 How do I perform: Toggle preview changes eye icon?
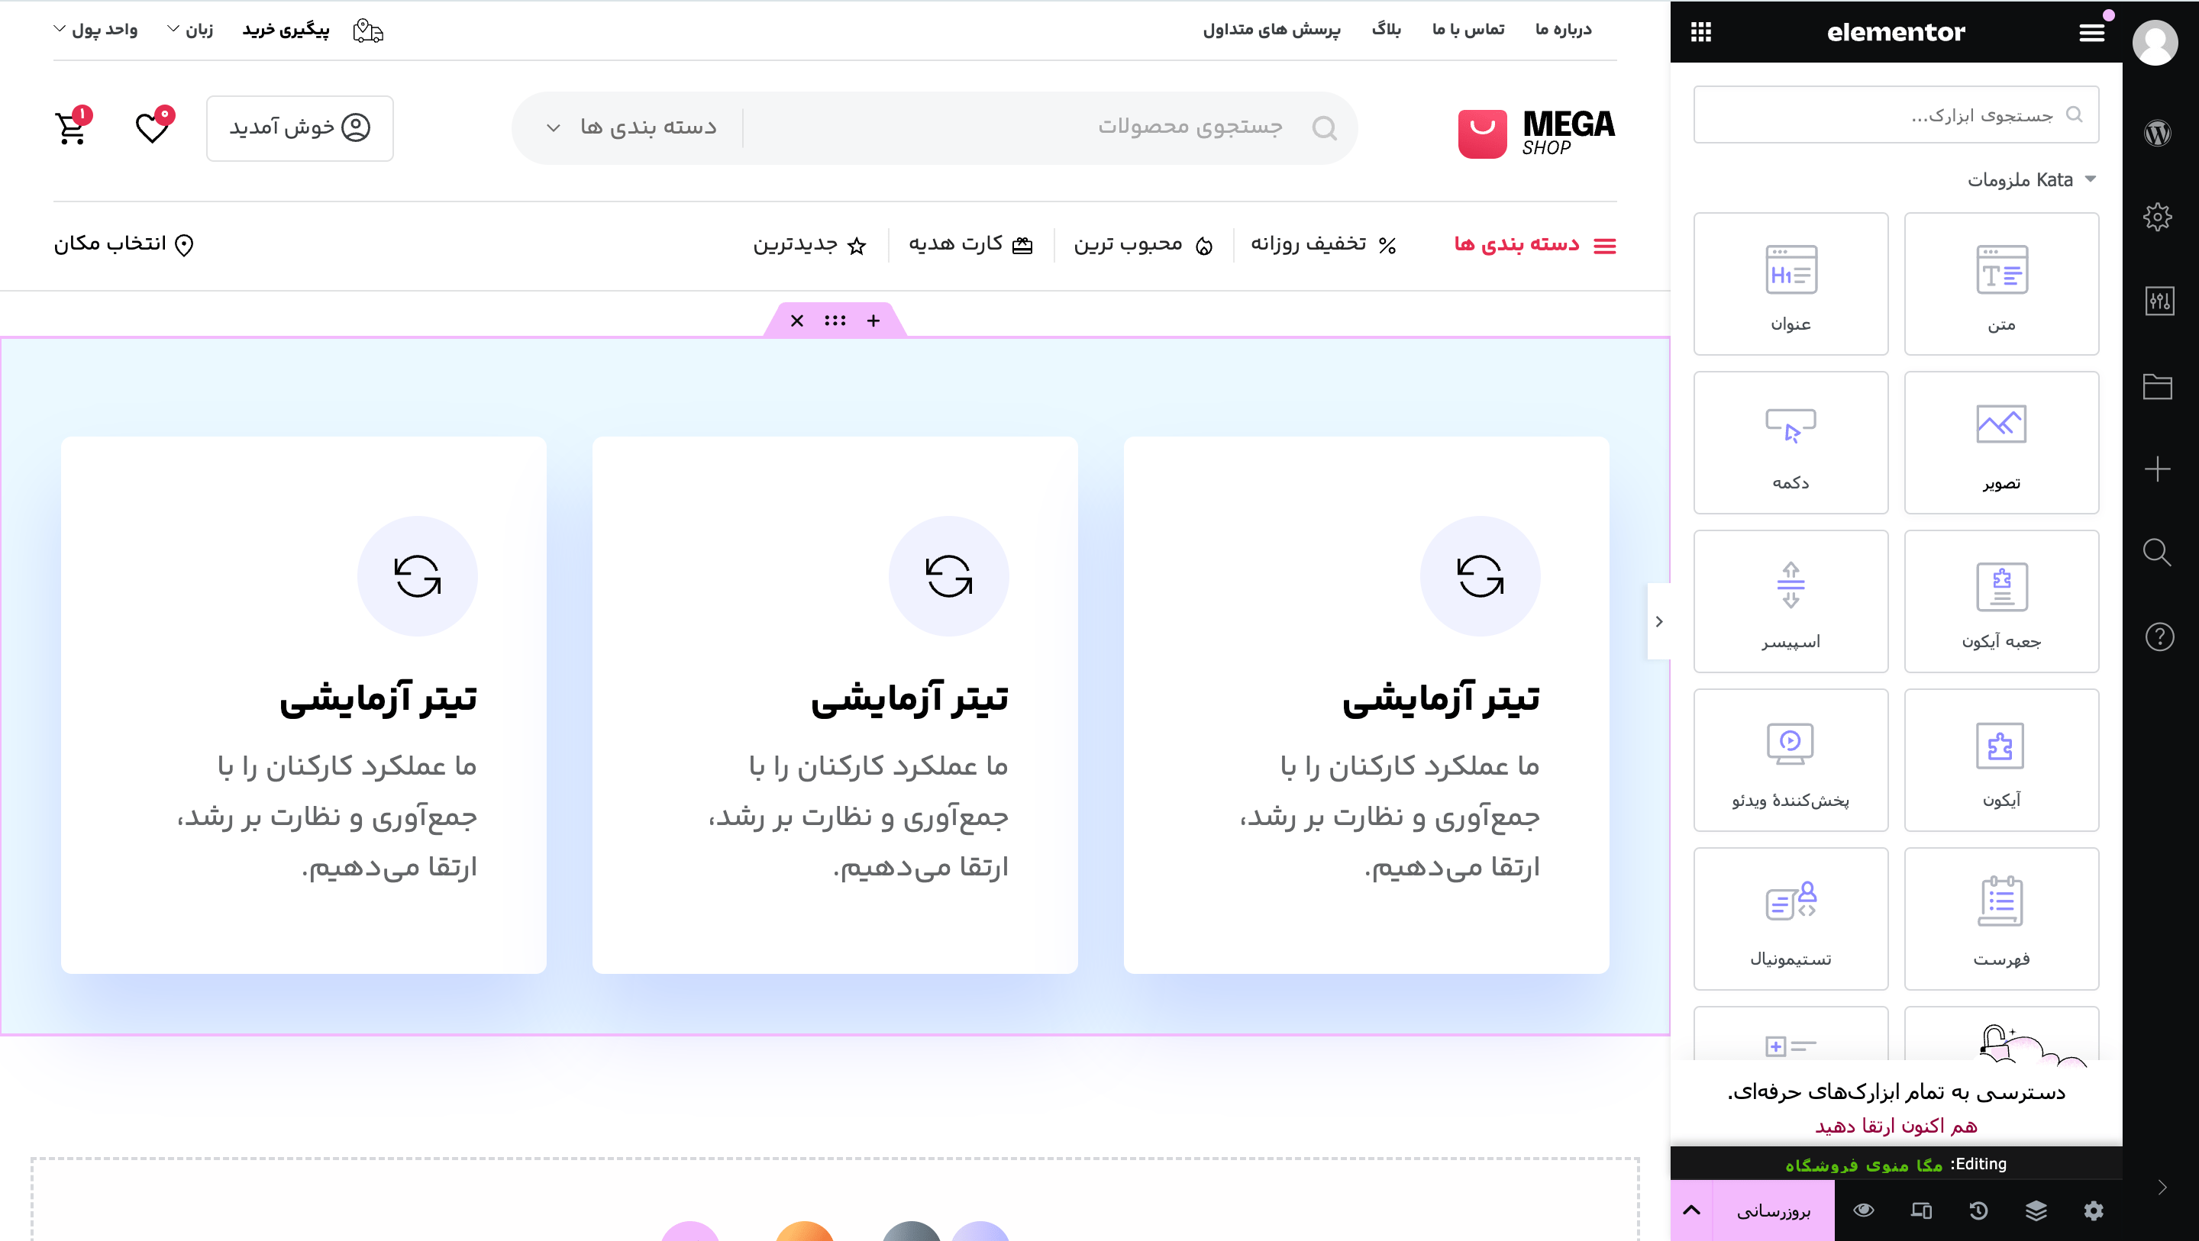1864,1210
